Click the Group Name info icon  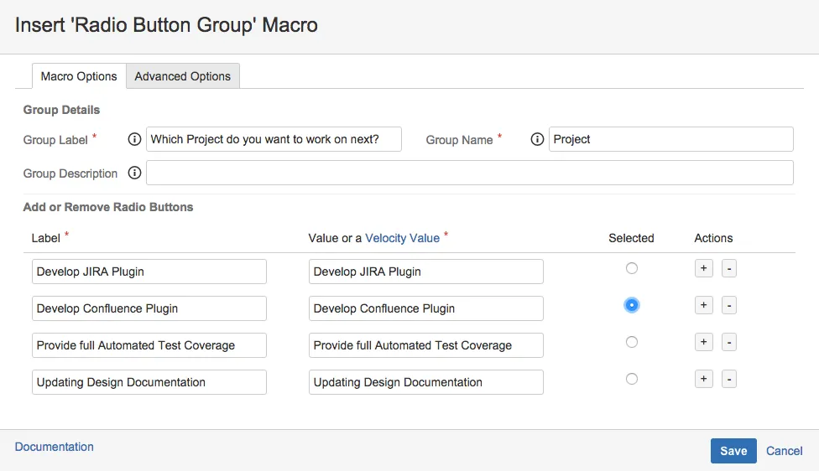[x=537, y=139]
